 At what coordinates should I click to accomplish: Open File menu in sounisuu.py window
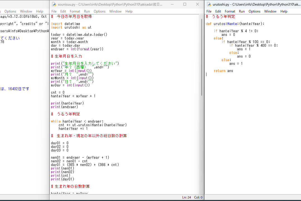tap(54, 11)
